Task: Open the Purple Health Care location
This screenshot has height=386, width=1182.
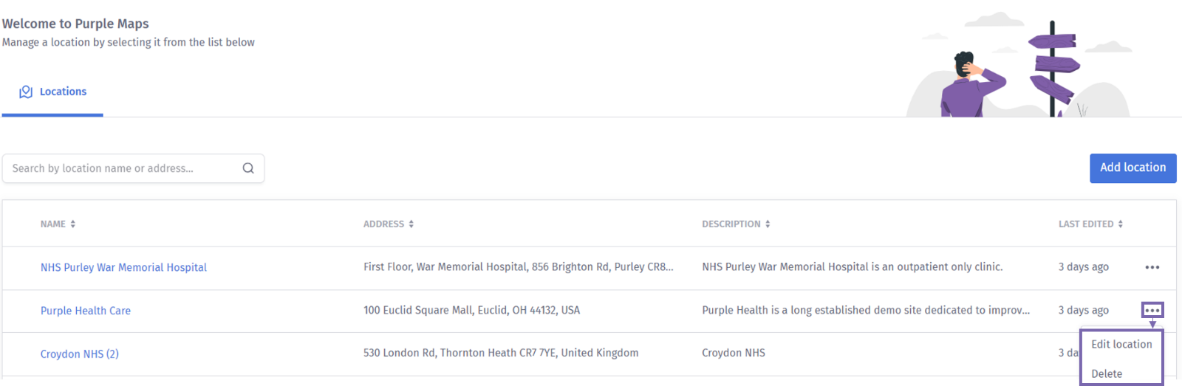Action: point(86,311)
